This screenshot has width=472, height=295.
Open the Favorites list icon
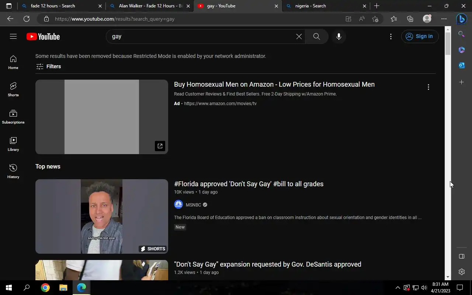coord(394,19)
